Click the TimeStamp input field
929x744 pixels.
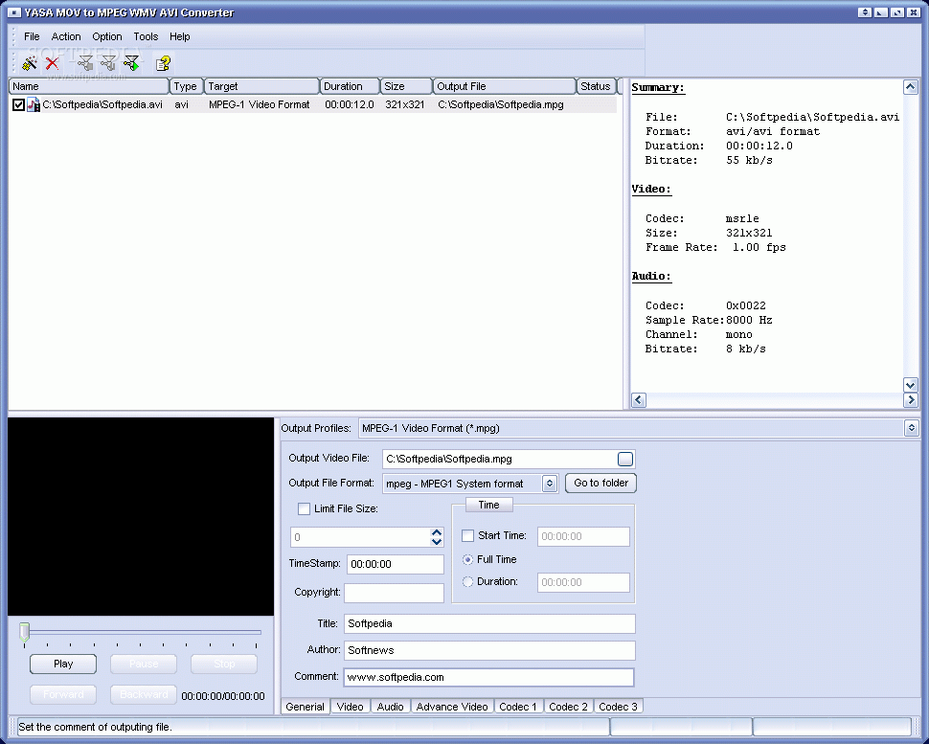396,564
